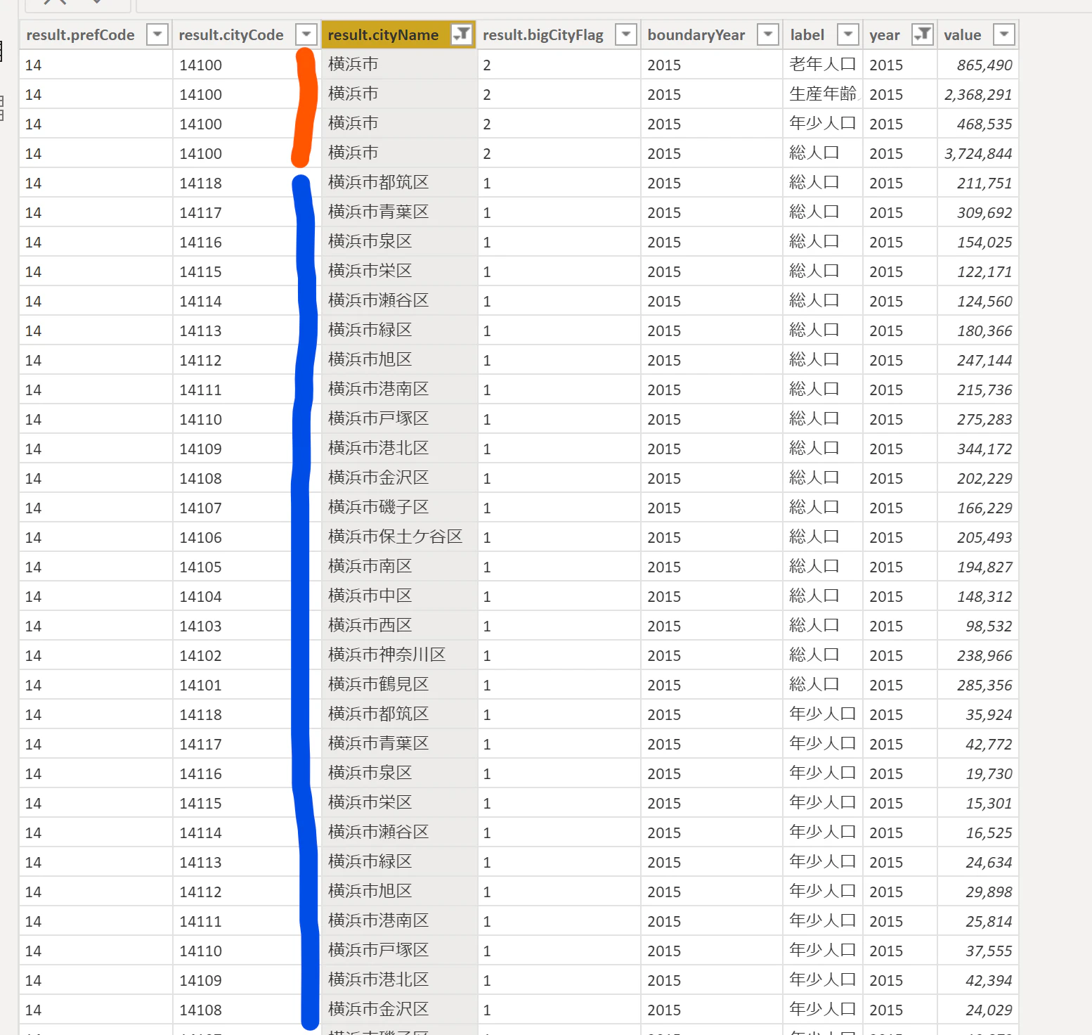Click the value cell 275,283
Viewport: 1092px width, 1035px height.
tap(977, 419)
